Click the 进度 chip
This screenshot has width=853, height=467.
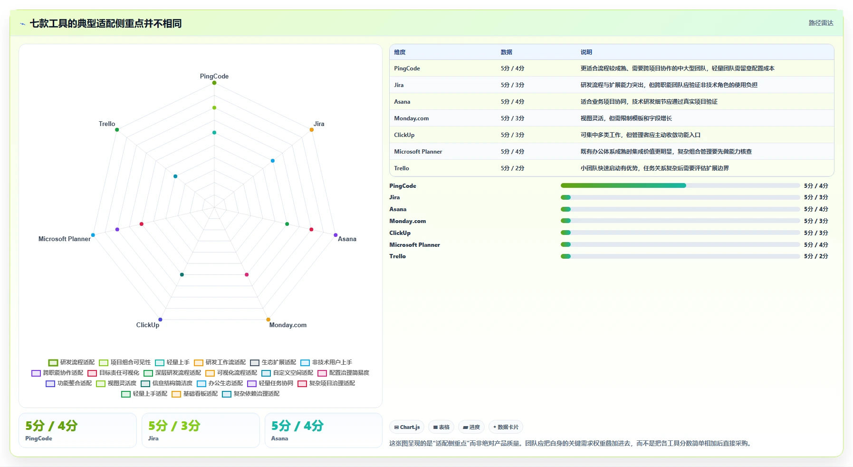click(471, 427)
